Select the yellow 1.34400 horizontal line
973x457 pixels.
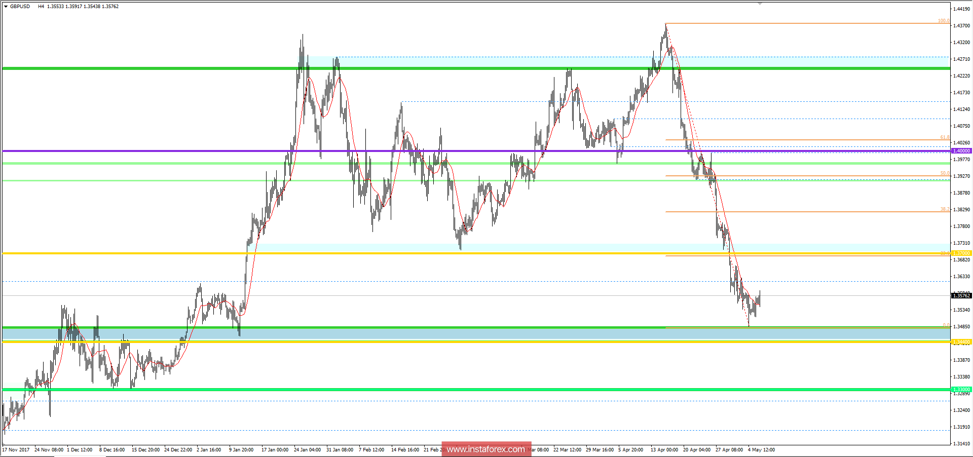(x=475, y=342)
